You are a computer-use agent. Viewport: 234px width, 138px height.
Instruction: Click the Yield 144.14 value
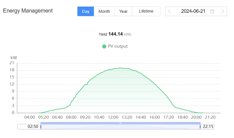click(x=116, y=34)
